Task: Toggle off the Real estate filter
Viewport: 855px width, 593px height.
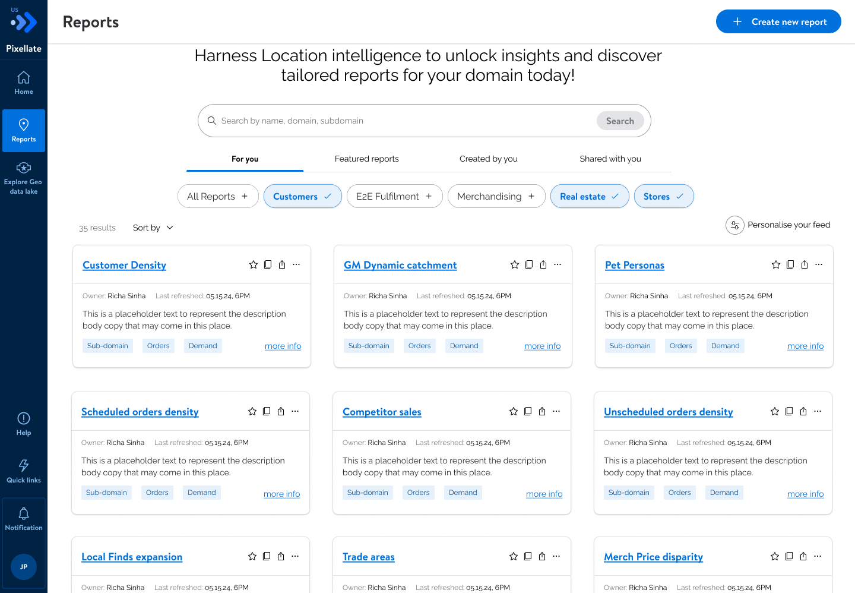Action: coord(590,196)
